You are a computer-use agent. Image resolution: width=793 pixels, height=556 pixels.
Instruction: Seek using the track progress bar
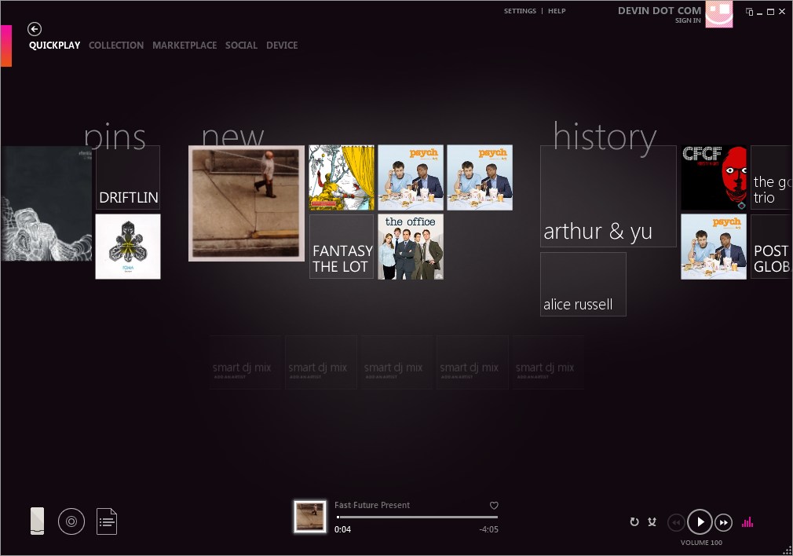click(x=417, y=517)
